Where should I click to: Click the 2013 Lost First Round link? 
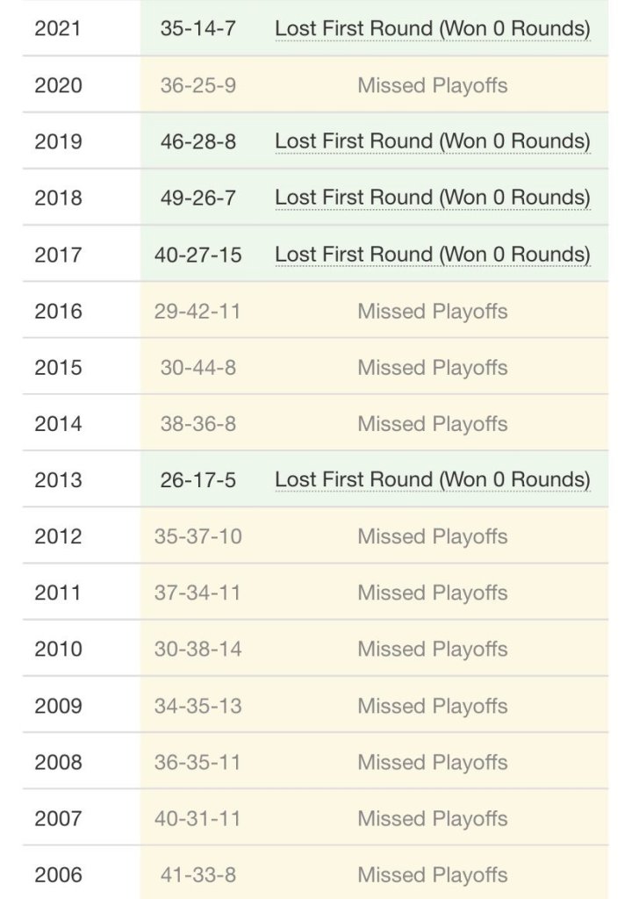point(432,480)
